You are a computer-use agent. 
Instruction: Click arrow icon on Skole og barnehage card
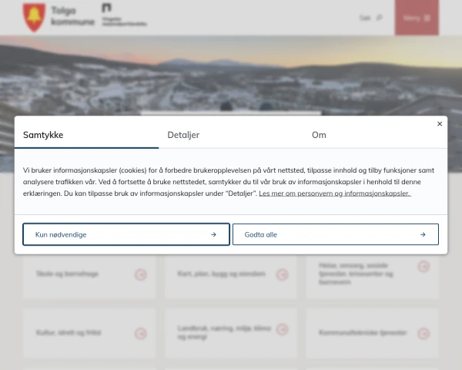[141, 274]
